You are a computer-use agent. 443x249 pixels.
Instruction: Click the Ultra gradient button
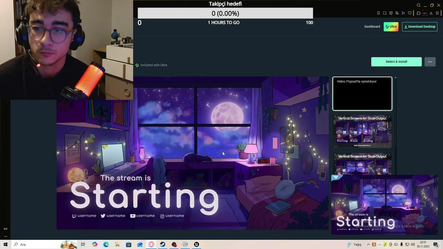tap(391, 27)
